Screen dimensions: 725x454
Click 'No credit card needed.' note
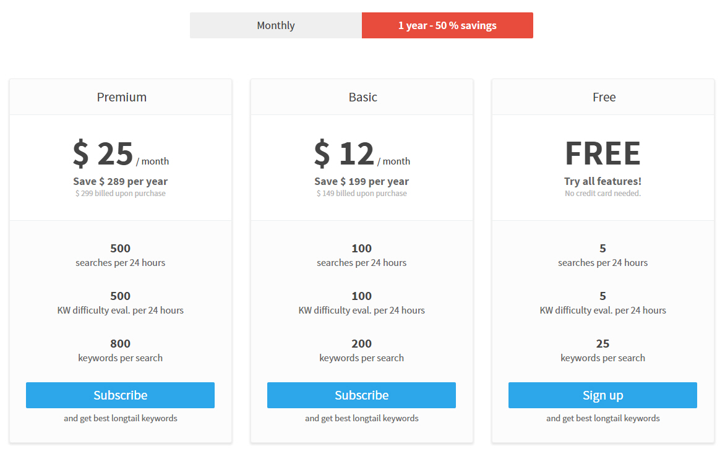(603, 193)
